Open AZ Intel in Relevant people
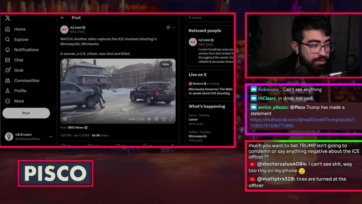362x204 pixels. point(204,40)
